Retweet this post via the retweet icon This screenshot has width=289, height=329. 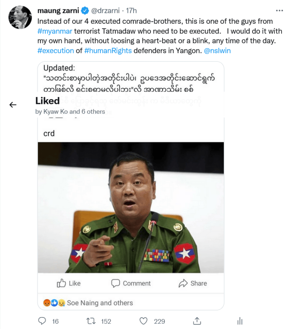pos(91,321)
